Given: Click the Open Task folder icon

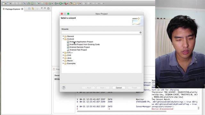Looking at the screenshot, I should [74, 4].
